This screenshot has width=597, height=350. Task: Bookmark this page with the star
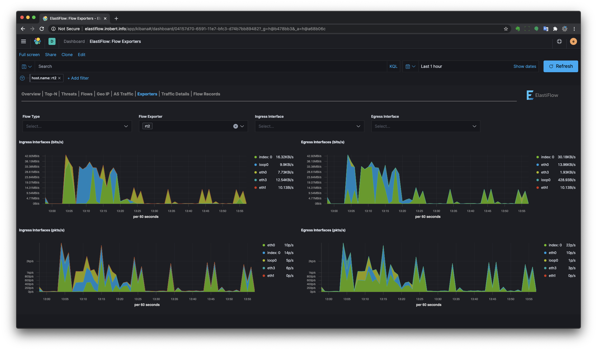pyautogui.click(x=506, y=29)
